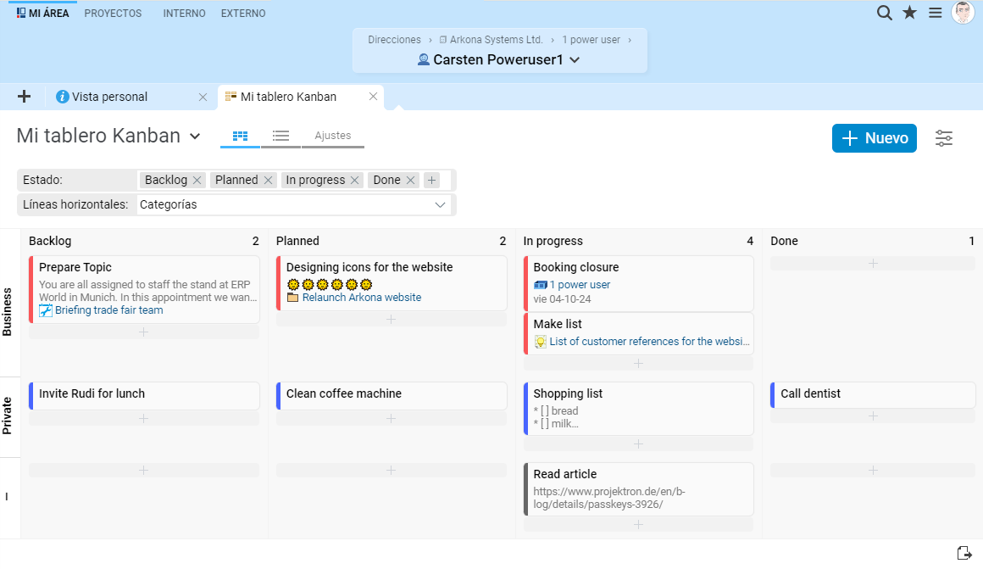The height and width of the screenshot is (569, 983).
Task: Switch to list view icon
Action: [280, 136]
